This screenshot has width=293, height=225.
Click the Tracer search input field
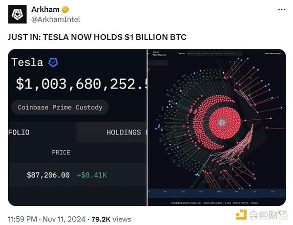[x=215, y=53]
